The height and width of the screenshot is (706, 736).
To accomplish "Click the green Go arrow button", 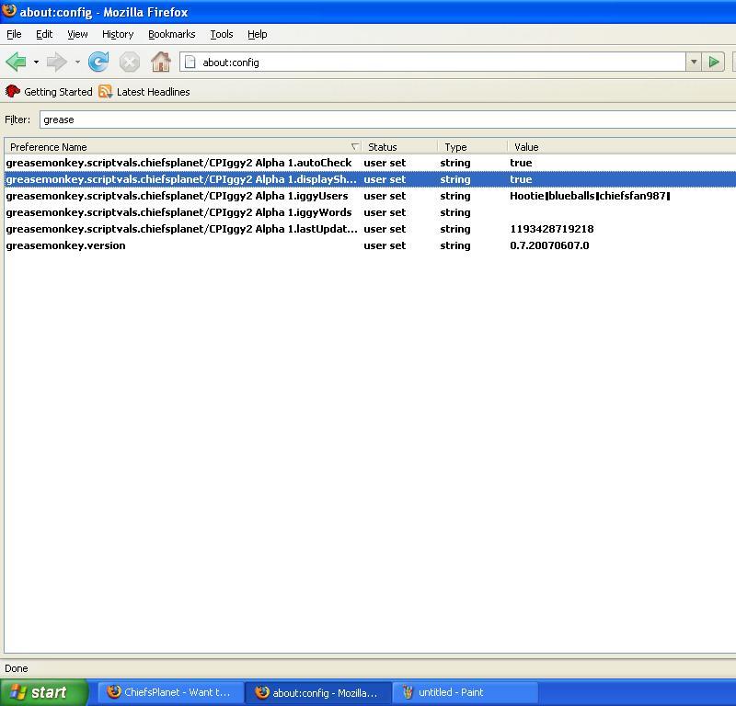I will point(714,62).
